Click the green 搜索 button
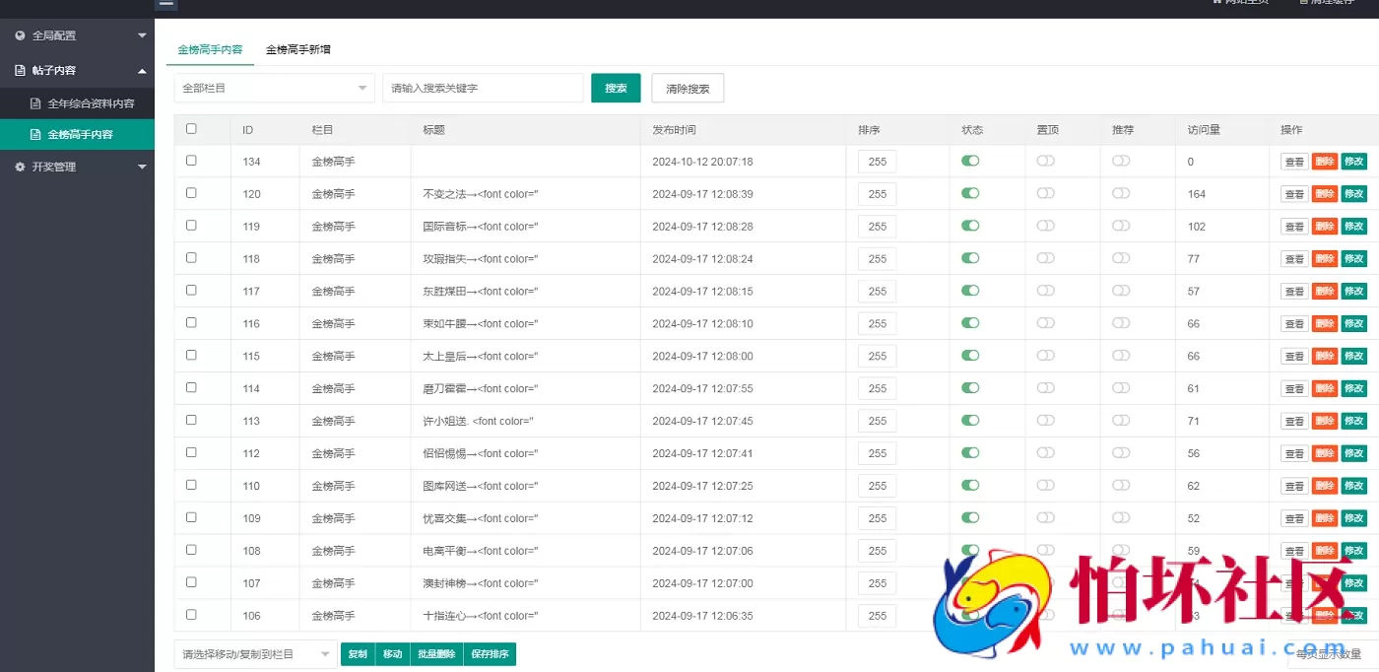 [x=616, y=89]
